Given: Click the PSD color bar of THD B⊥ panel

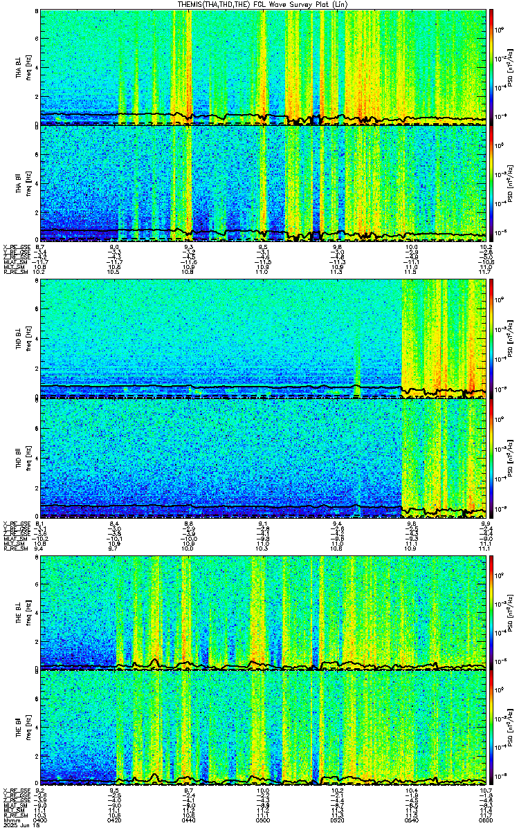Looking at the screenshot, I should 491,338.
